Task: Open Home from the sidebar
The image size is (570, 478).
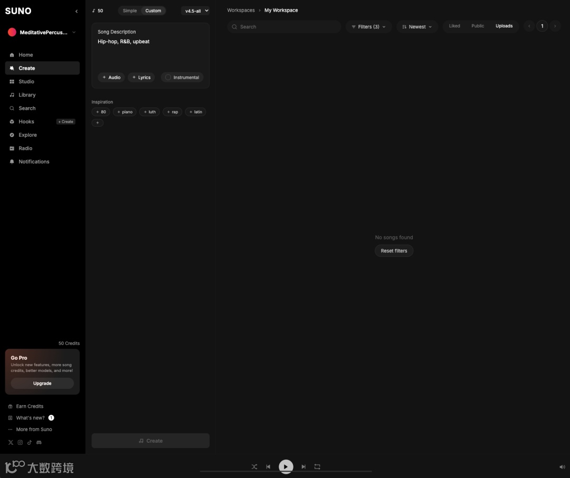Action: pyautogui.click(x=42, y=55)
